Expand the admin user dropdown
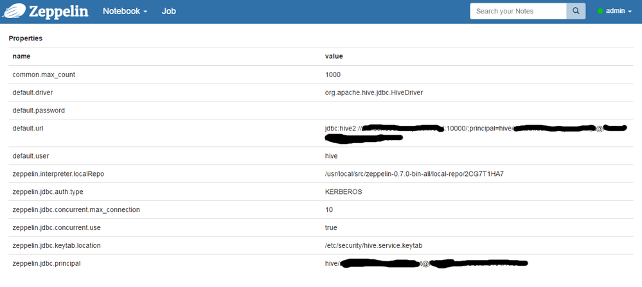The image size is (642, 287). 619,11
